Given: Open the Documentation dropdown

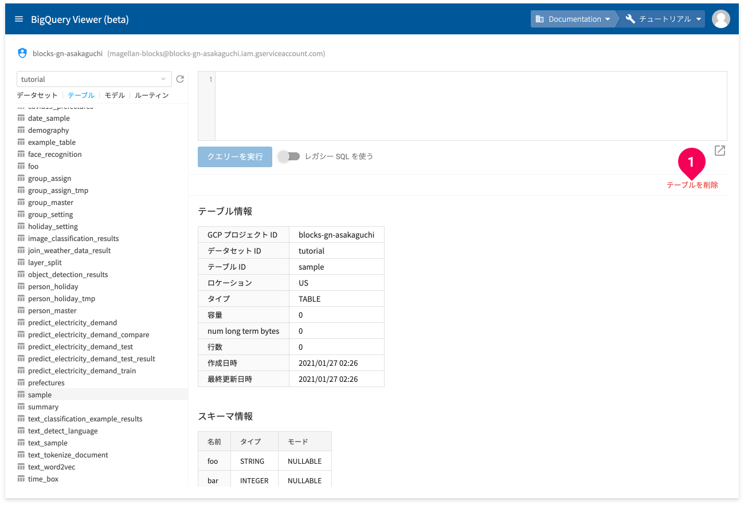Looking at the screenshot, I should click(573, 19).
